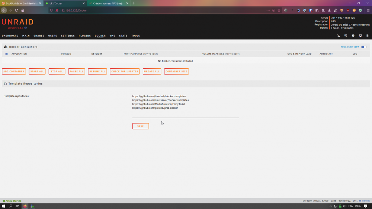This screenshot has height=209, width=372.
Task: Click the version info icon beside 6.8.3
Action: (x=26, y=28)
